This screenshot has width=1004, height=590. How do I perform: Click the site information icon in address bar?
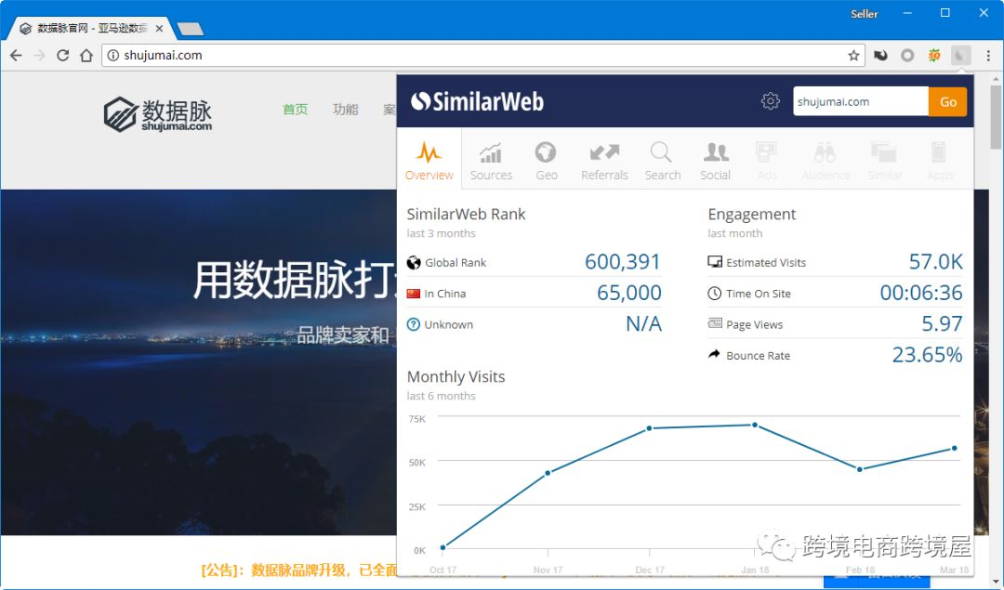click(113, 56)
